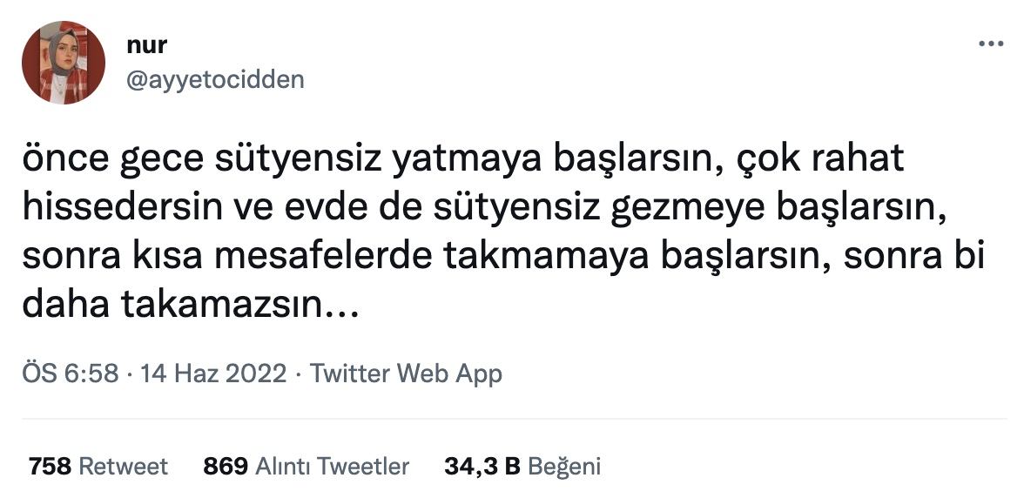
Task: View the 758 retweet count number
Action: click(x=50, y=467)
